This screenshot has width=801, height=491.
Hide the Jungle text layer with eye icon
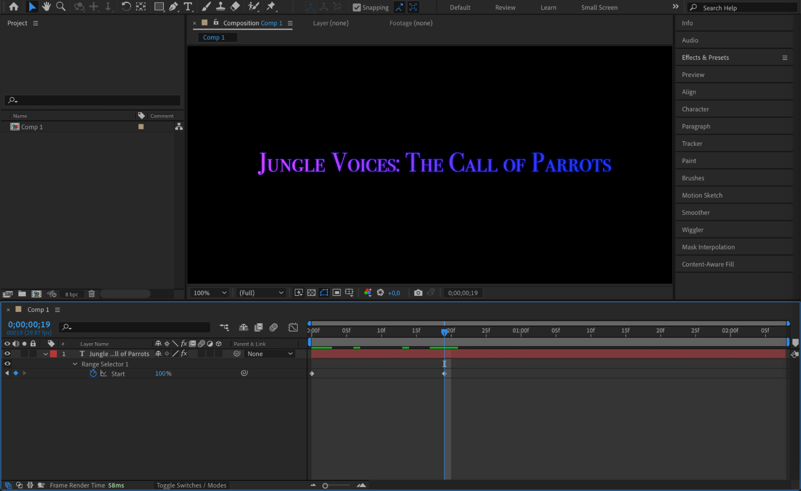click(x=7, y=354)
